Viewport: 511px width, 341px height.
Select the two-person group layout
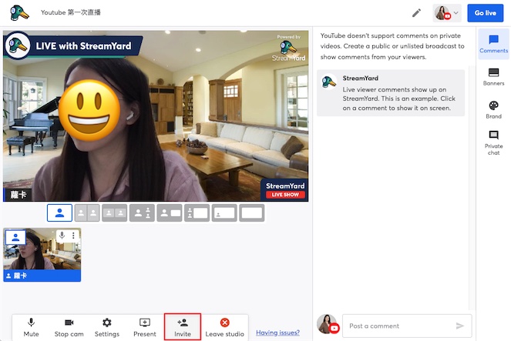click(114, 213)
